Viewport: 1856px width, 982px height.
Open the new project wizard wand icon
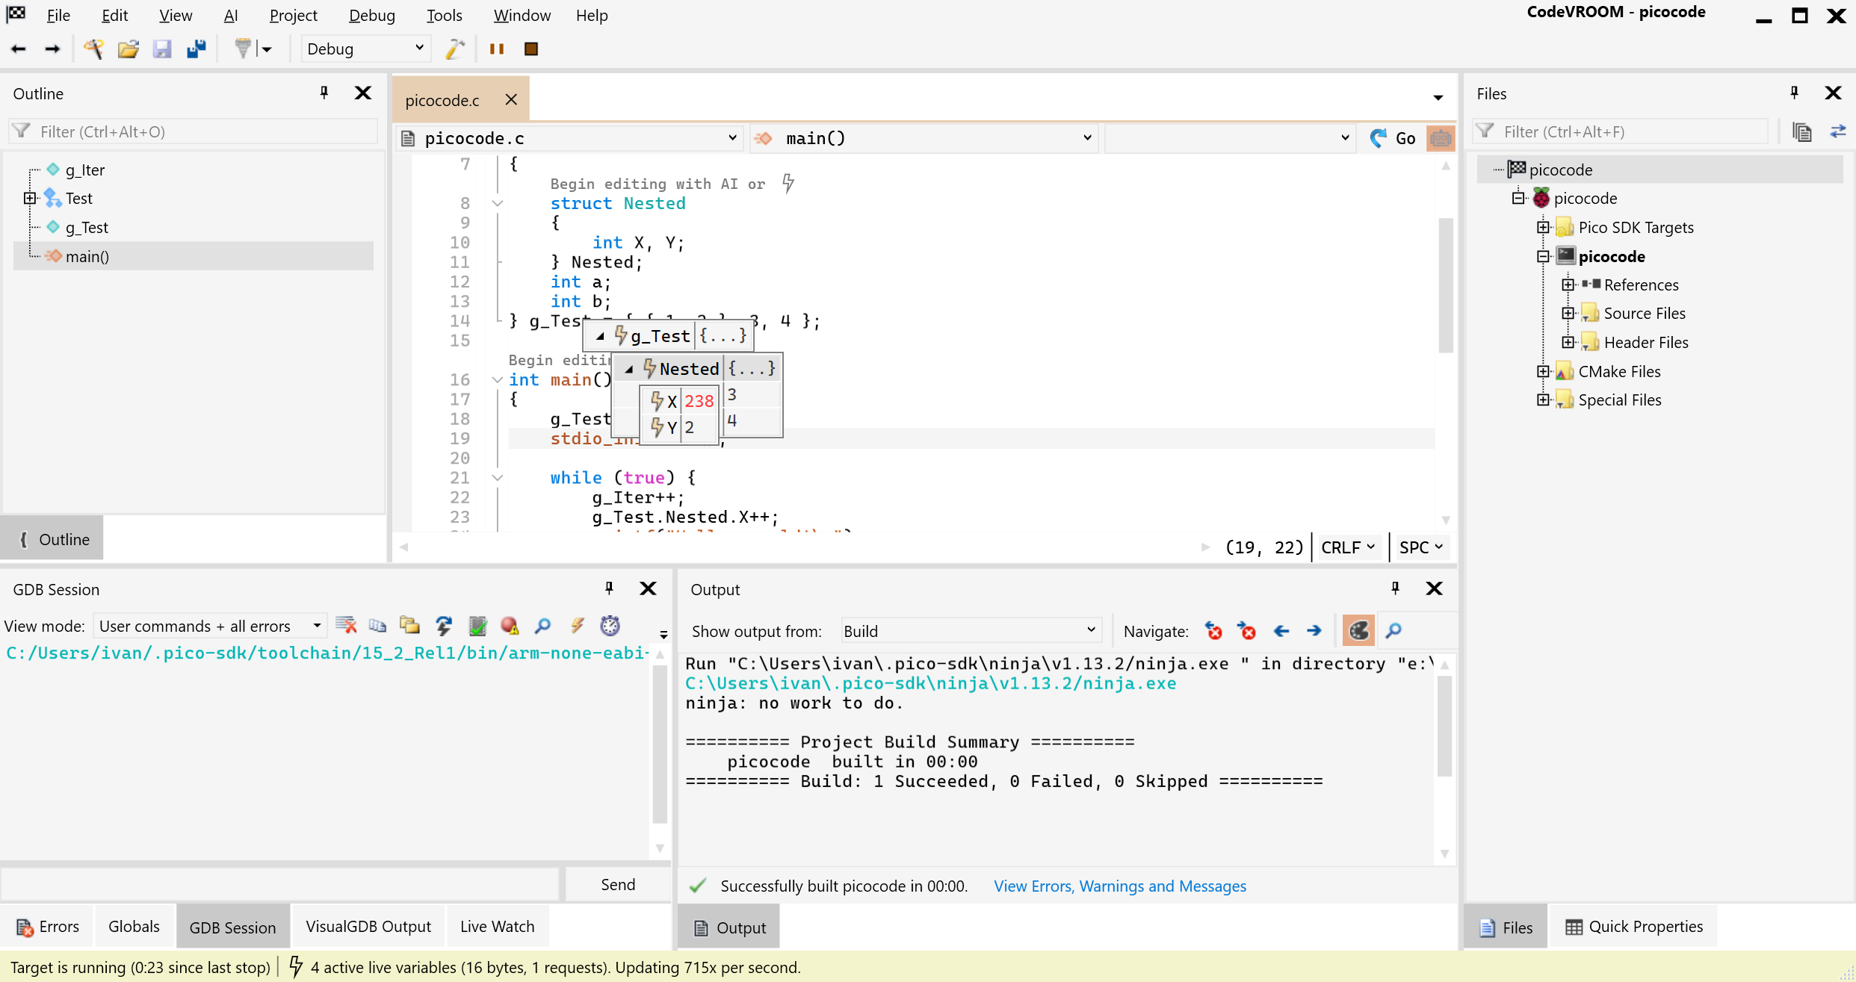click(x=93, y=49)
